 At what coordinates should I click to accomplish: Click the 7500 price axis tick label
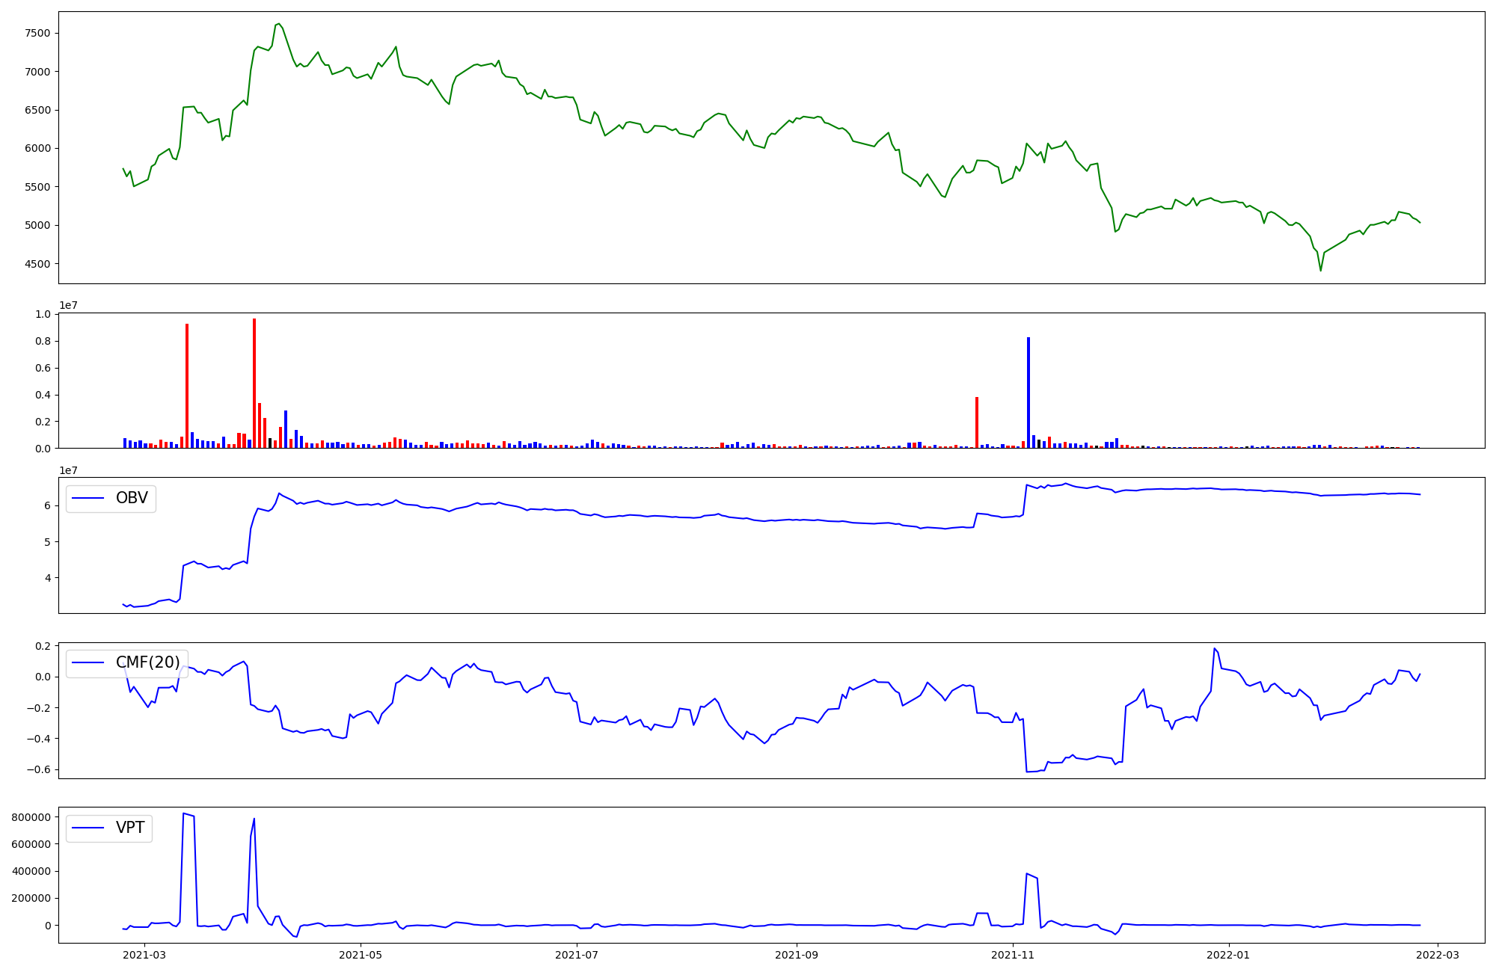[37, 33]
